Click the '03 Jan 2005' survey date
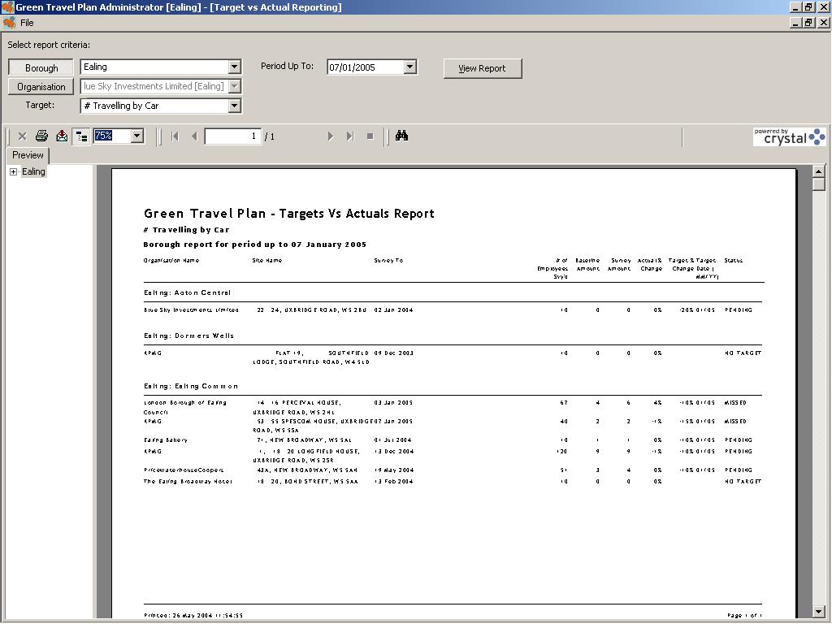Screen dimensions: 832x624 click(x=393, y=403)
